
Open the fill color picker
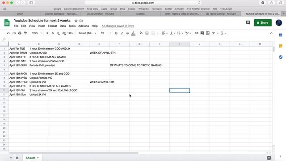(x=141, y=33)
